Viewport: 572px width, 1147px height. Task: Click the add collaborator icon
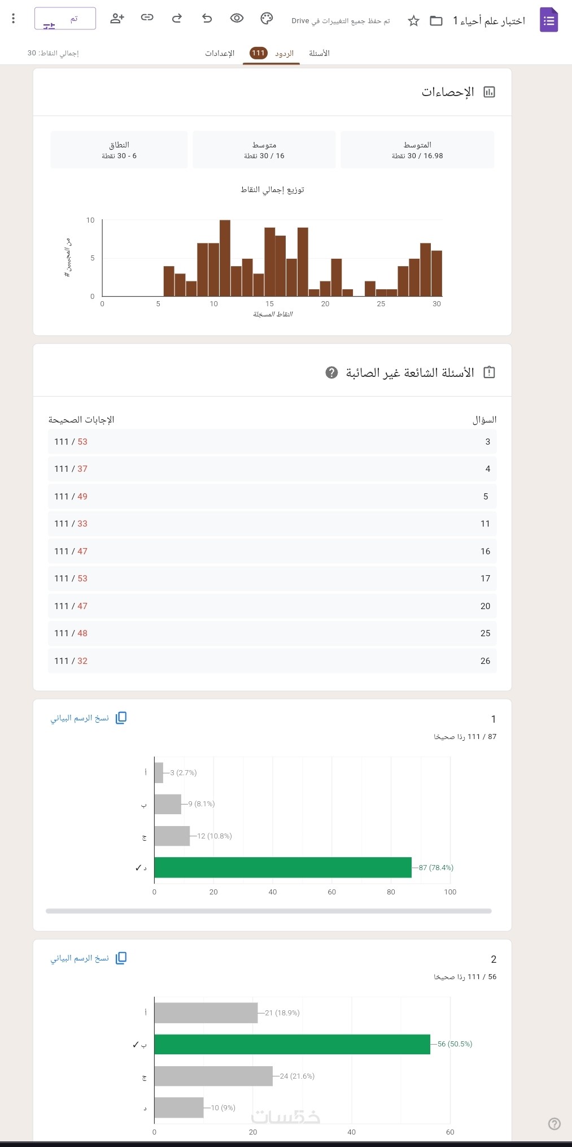(117, 19)
